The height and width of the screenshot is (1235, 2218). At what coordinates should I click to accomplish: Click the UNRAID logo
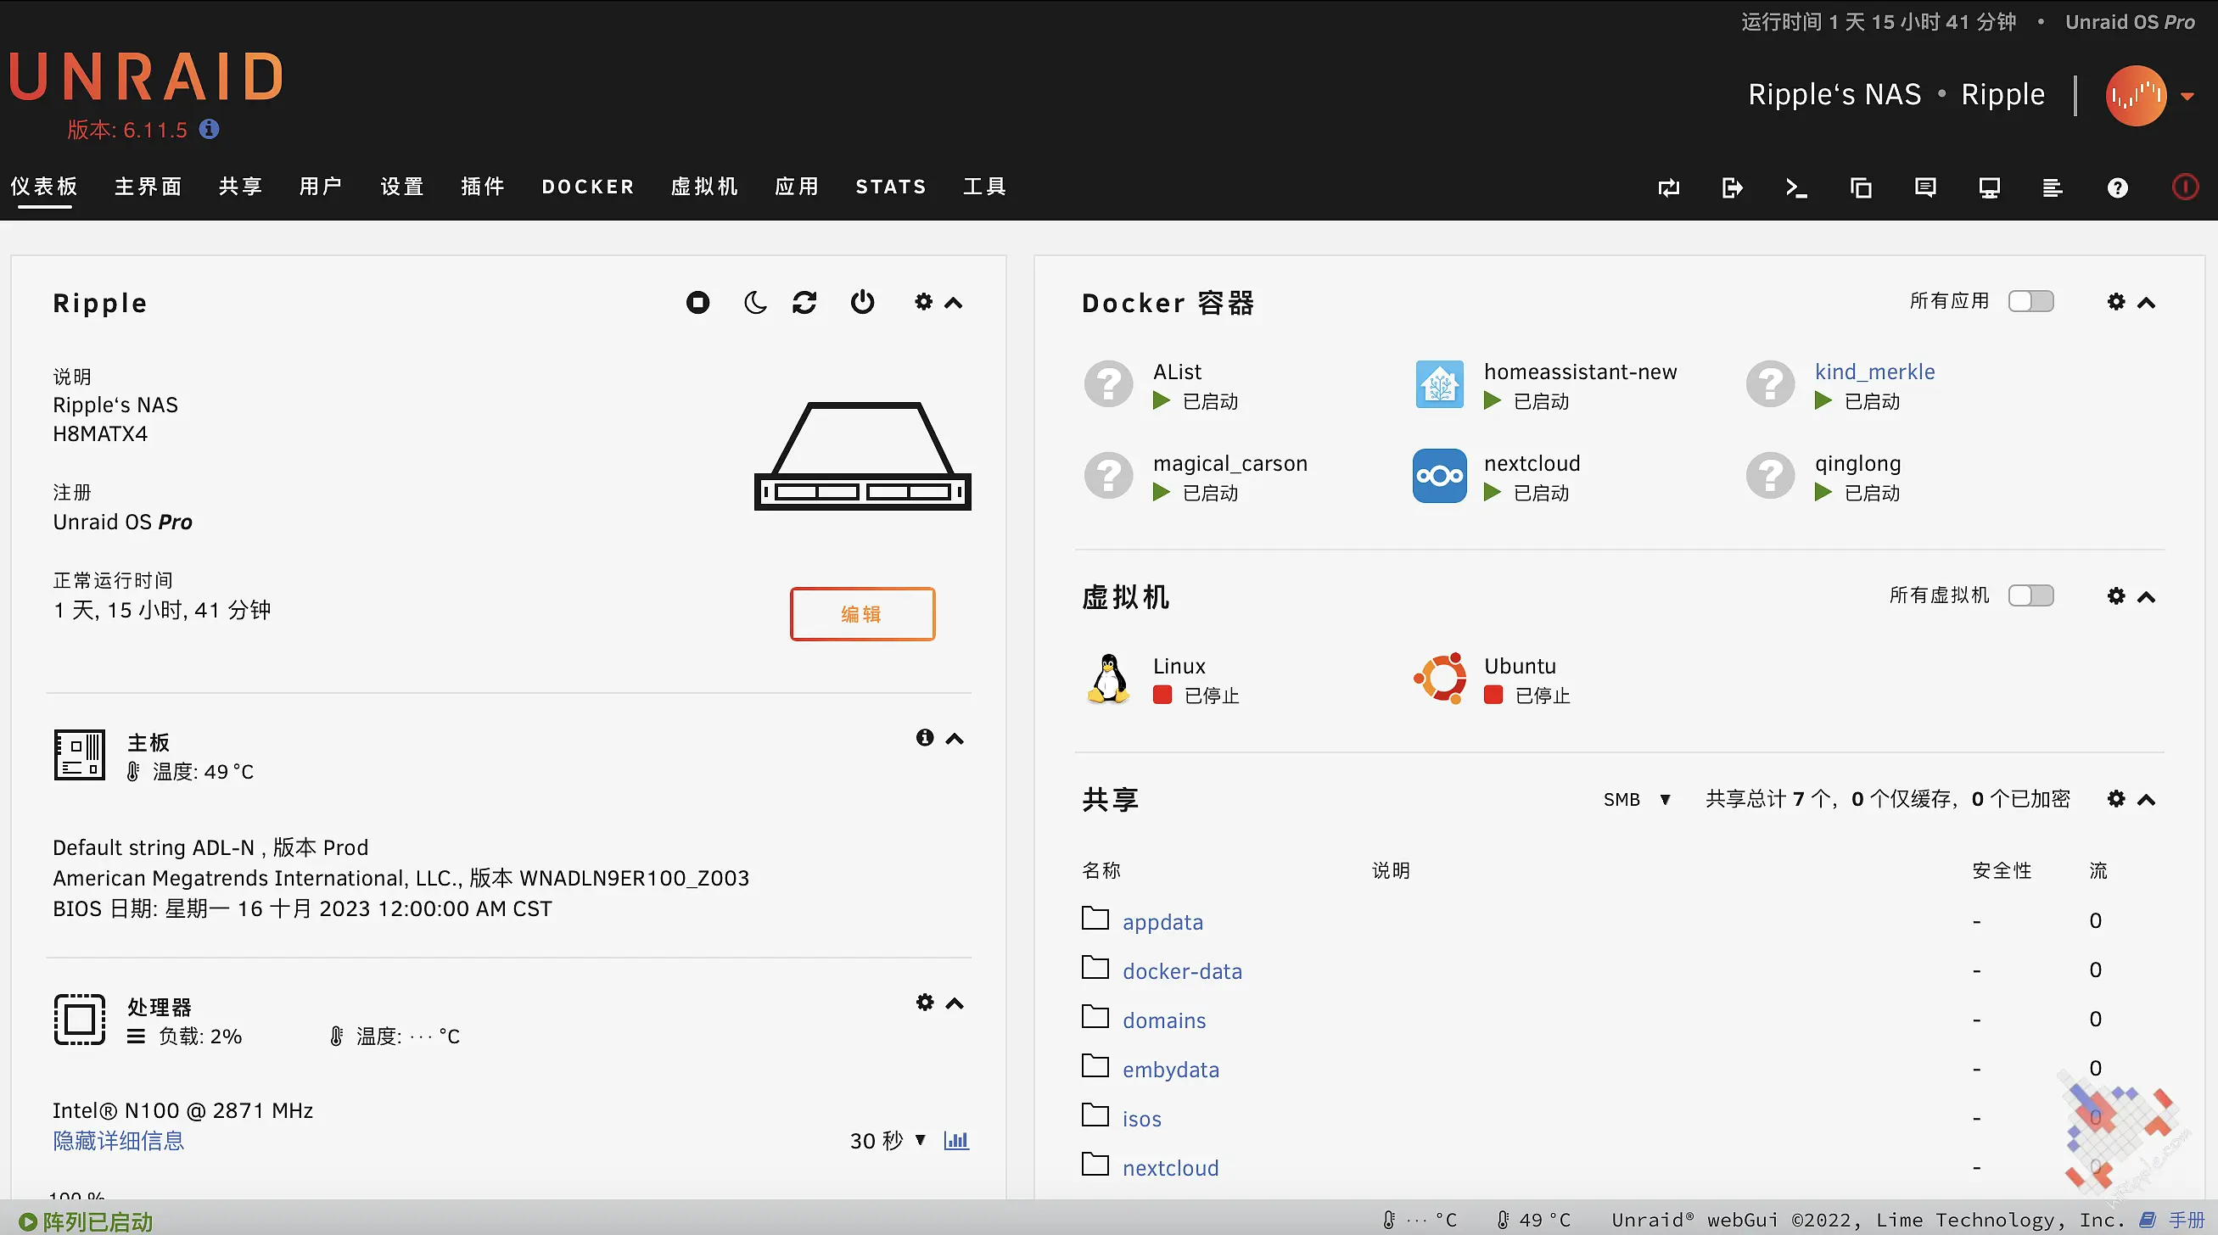(147, 76)
